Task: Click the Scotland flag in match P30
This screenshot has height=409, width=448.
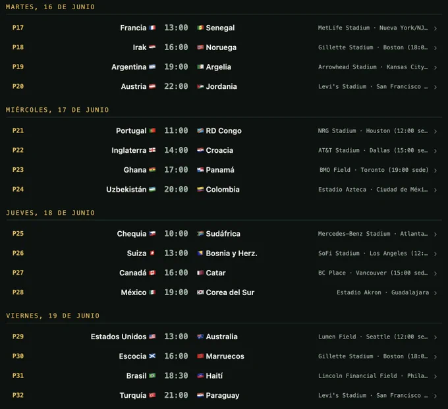Action: [x=152, y=356]
